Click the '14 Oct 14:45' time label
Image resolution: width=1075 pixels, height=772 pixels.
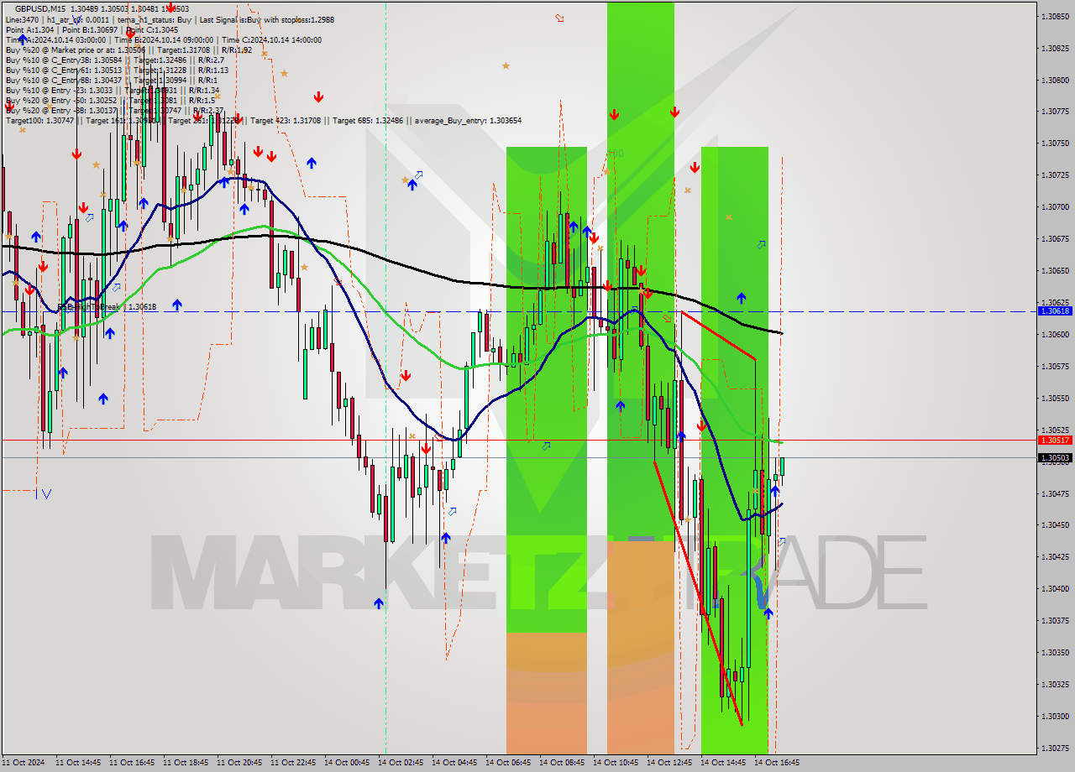[x=723, y=763]
